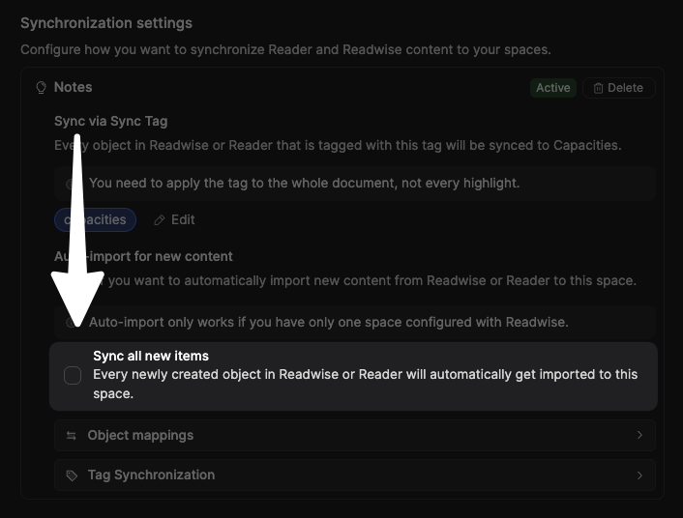The height and width of the screenshot is (518, 683).
Task: Click the tag icon beside Tag Synchronization
Action: (x=72, y=475)
